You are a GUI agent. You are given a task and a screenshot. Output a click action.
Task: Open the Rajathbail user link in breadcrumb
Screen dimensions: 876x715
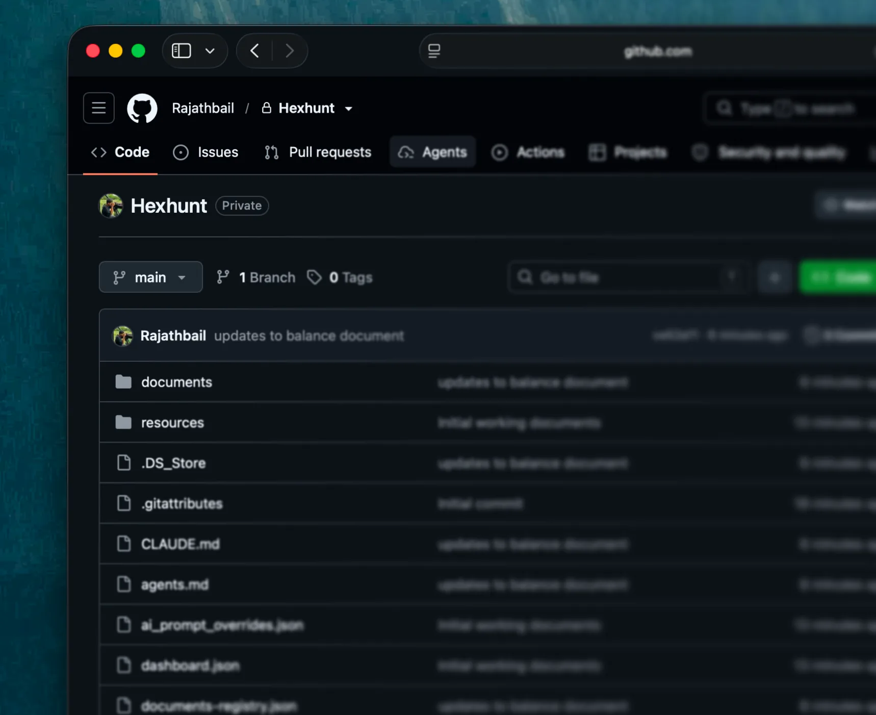(203, 108)
